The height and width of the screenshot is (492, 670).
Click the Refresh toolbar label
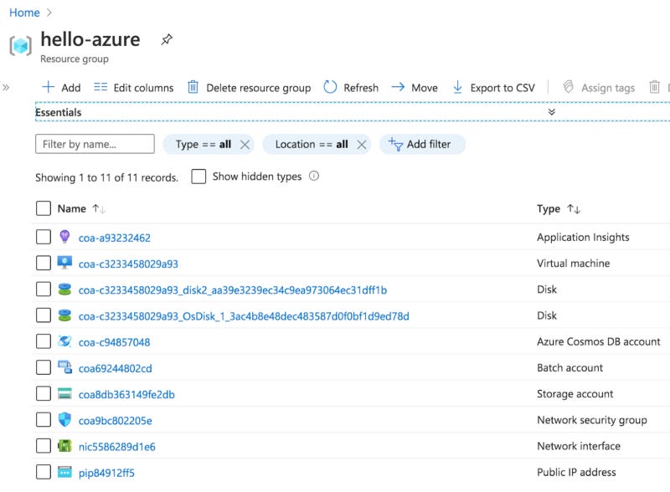361,88
